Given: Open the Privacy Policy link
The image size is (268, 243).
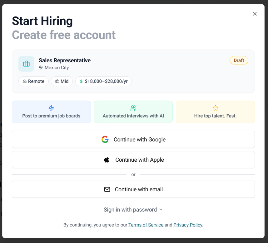Looking at the screenshot, I should pos(188,225).
